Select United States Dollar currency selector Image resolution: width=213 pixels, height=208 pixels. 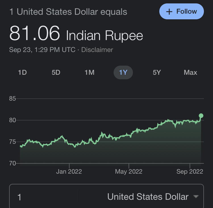point(148,197)
